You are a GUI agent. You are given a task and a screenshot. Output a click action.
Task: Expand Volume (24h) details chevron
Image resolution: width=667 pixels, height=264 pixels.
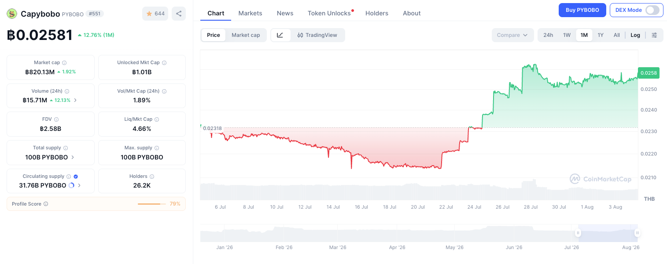click(75, 100)
